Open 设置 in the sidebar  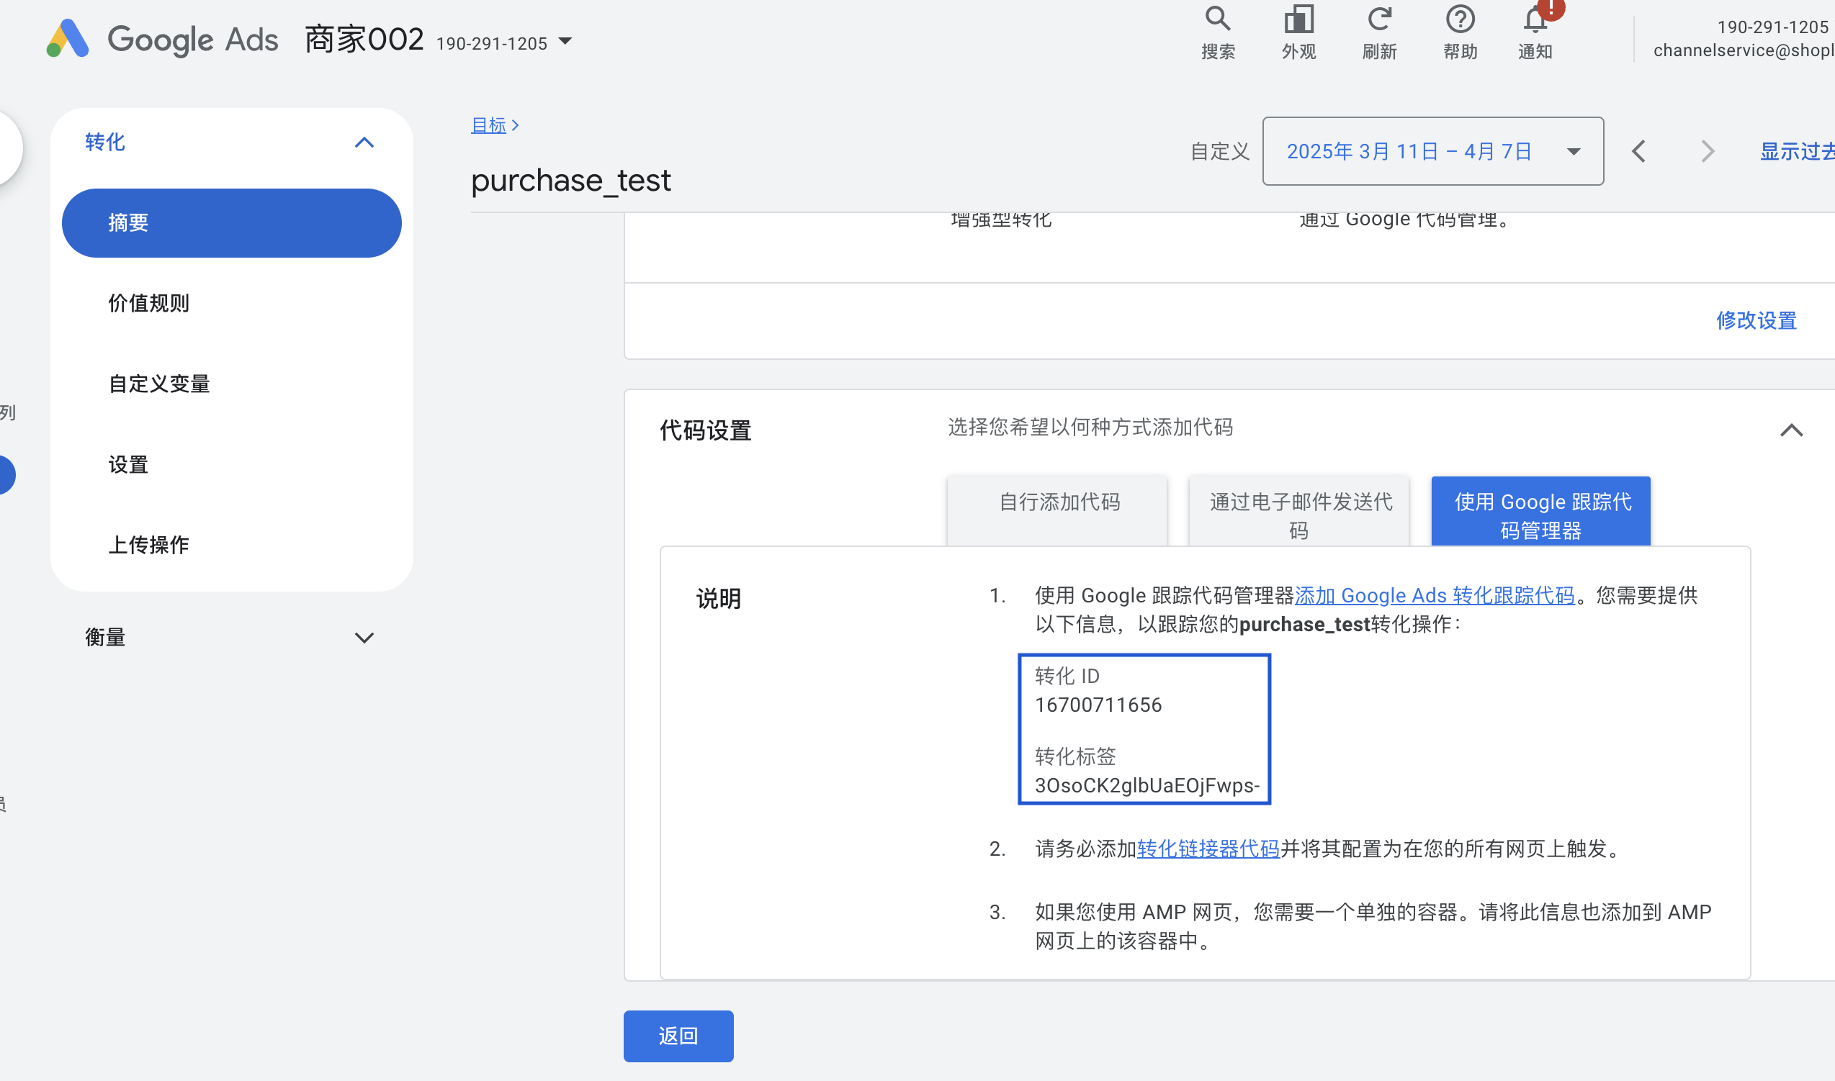click(128, 465)
